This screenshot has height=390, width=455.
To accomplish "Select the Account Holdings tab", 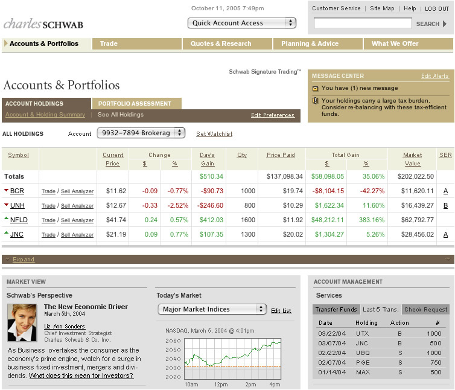I will click(x=46, y=104).
